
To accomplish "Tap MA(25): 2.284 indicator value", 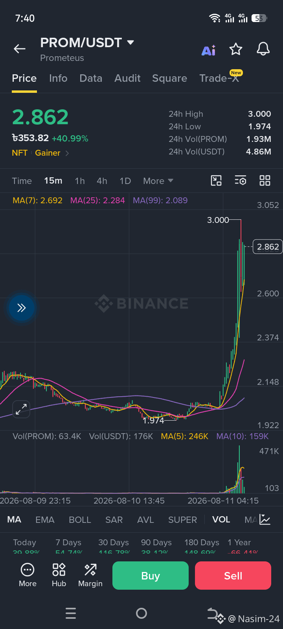I will [97, 200].
